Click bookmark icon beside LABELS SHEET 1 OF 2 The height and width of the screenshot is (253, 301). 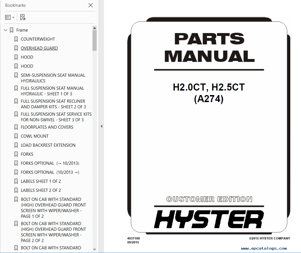pyautogui.click(x=16, y=181)
